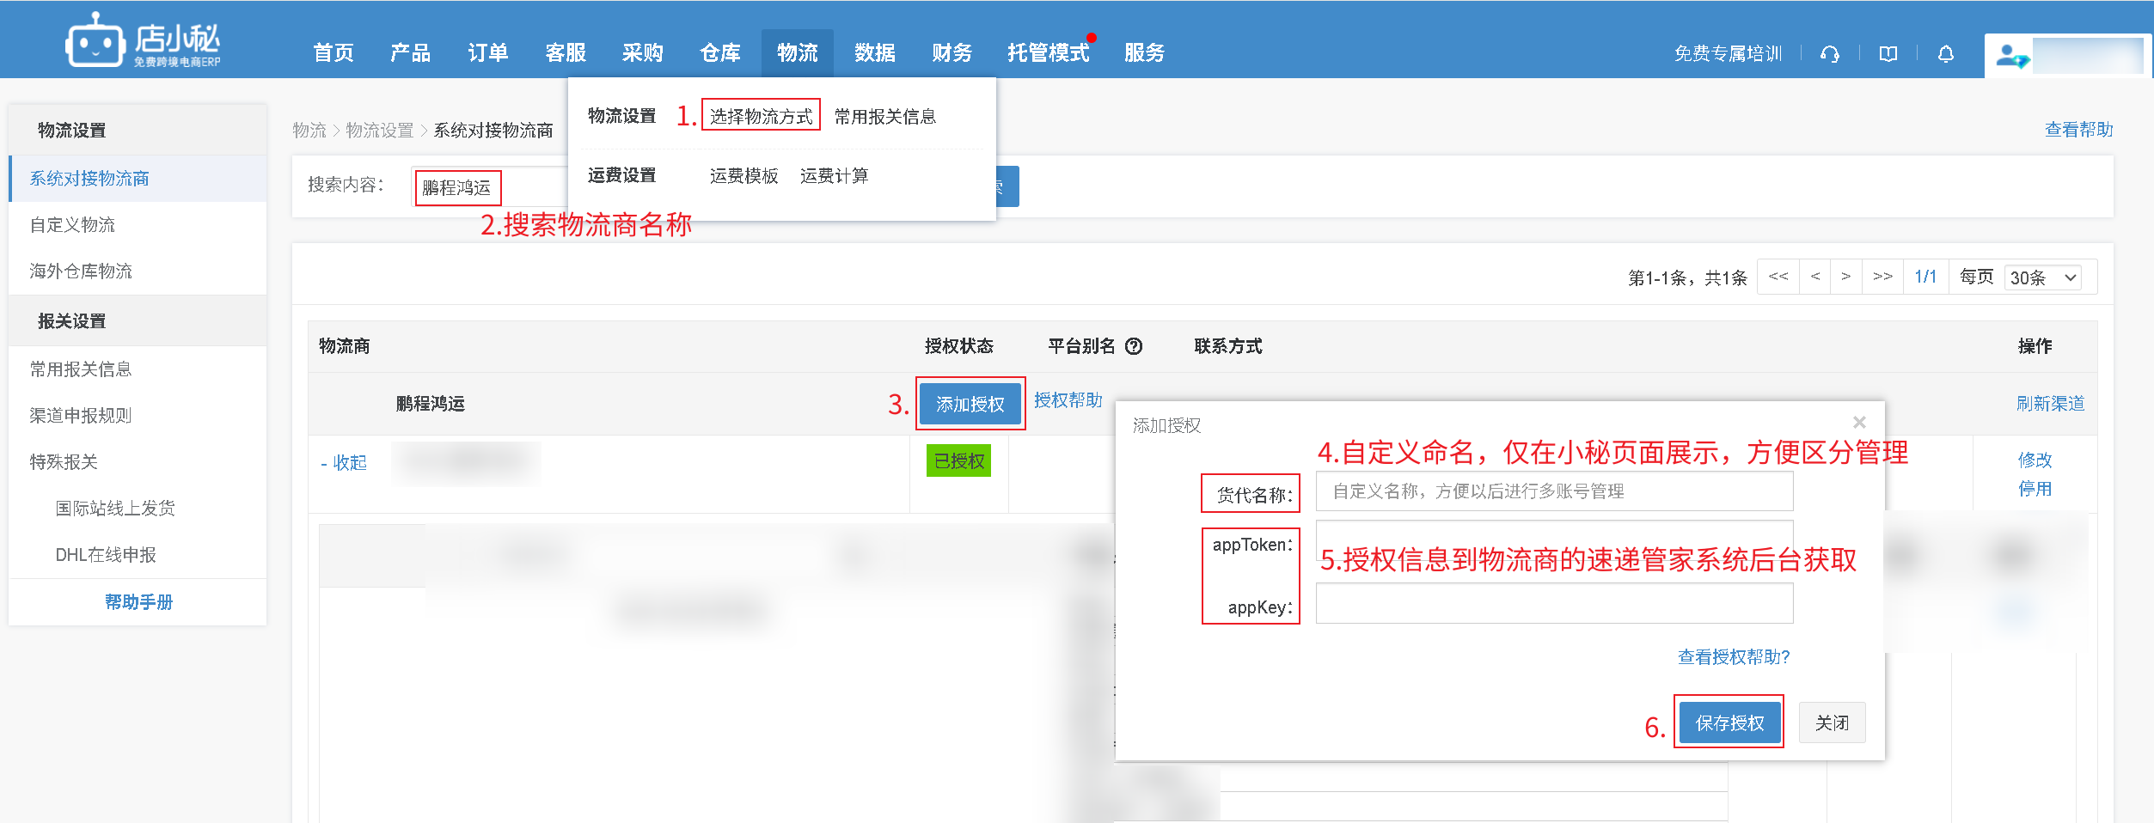Click the 保存授权 button
This screenshot has width=2154, height=823.
pyautogui.click(x=1729, y=723)
